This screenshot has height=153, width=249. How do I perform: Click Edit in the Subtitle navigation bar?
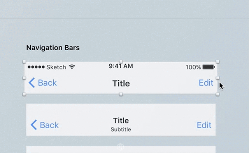204,125
